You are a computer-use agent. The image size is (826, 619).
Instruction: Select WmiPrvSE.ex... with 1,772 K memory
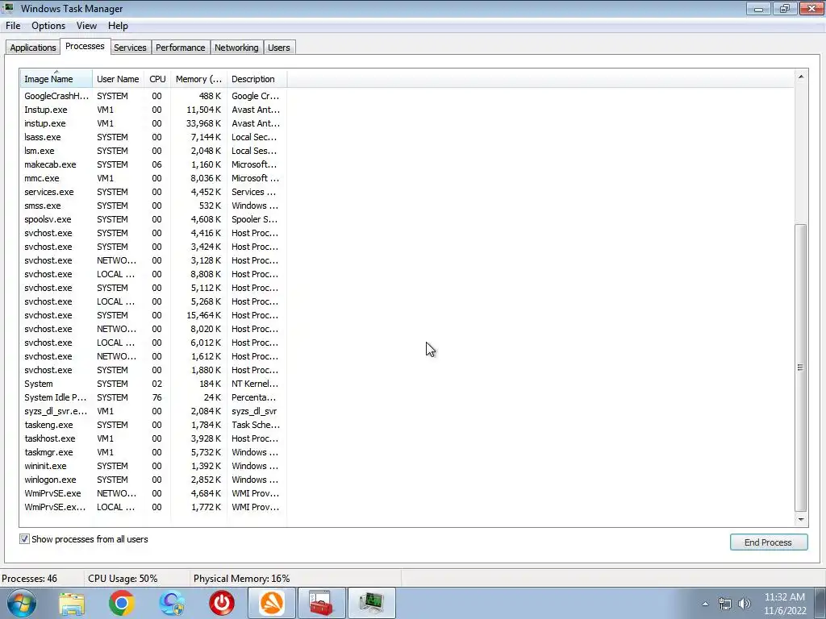click(x=153, y=507)
